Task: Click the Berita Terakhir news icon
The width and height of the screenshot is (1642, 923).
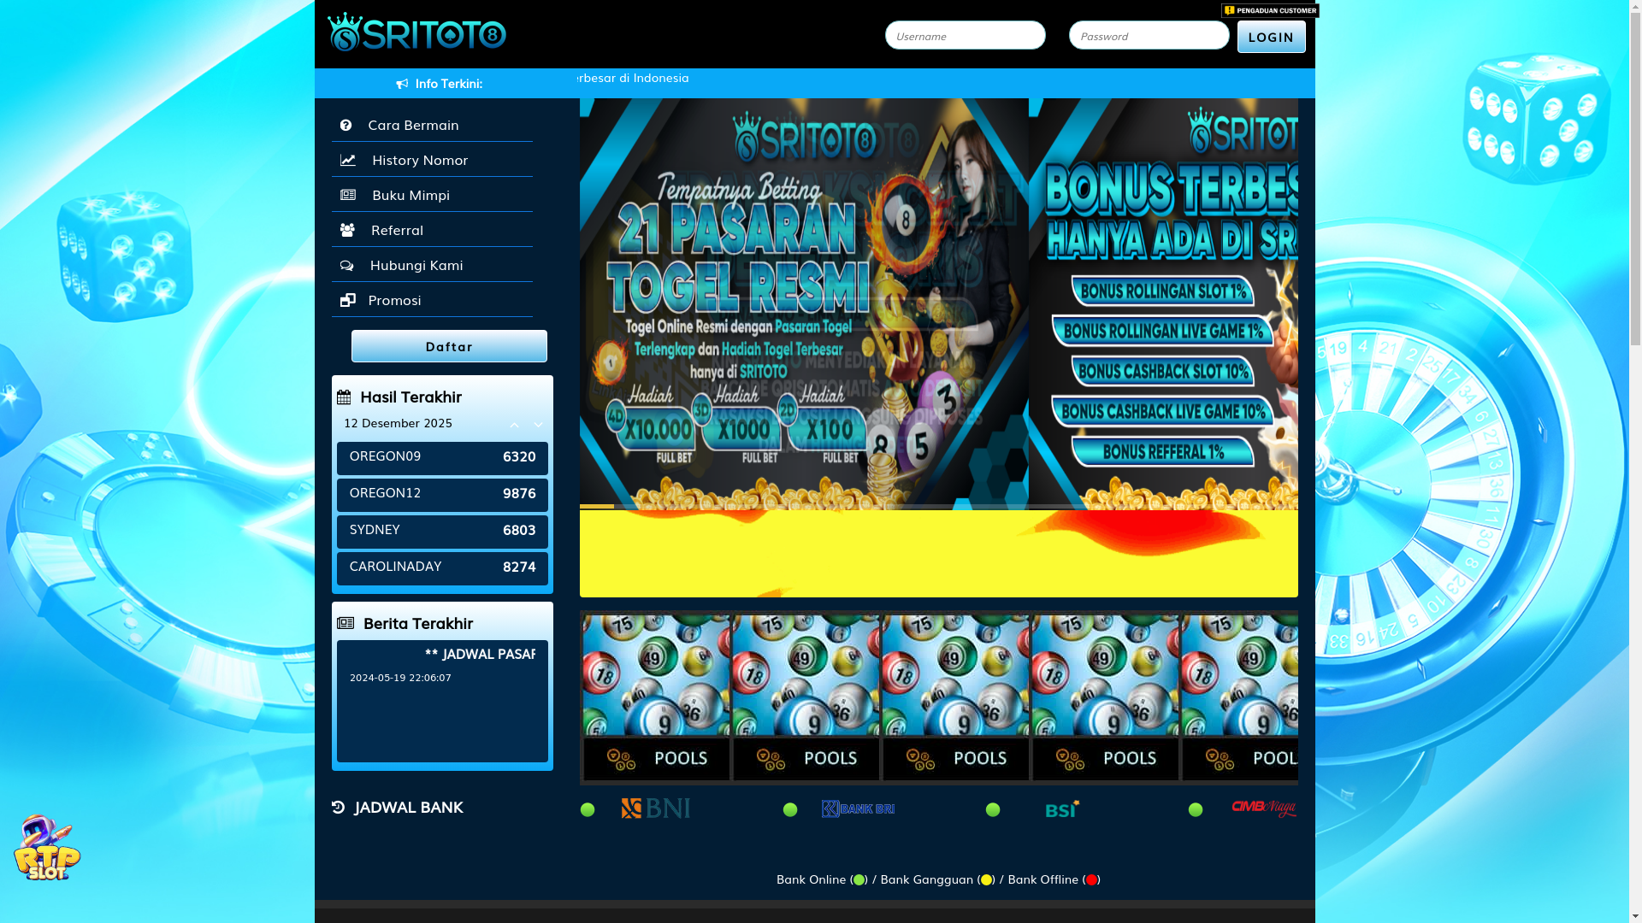Action: [346, 624]
